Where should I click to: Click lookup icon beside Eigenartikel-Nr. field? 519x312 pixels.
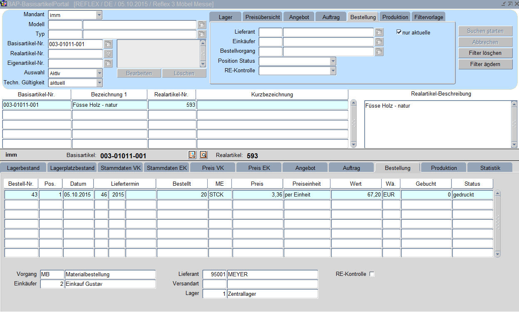pos(108,63)
